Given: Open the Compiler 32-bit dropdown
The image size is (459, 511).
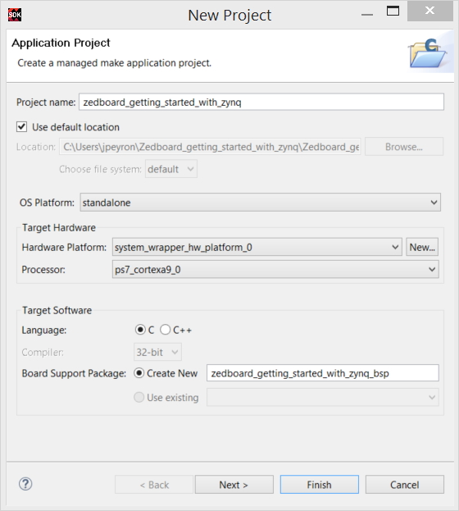Looking at the screenshot, I should click(157, 352).
